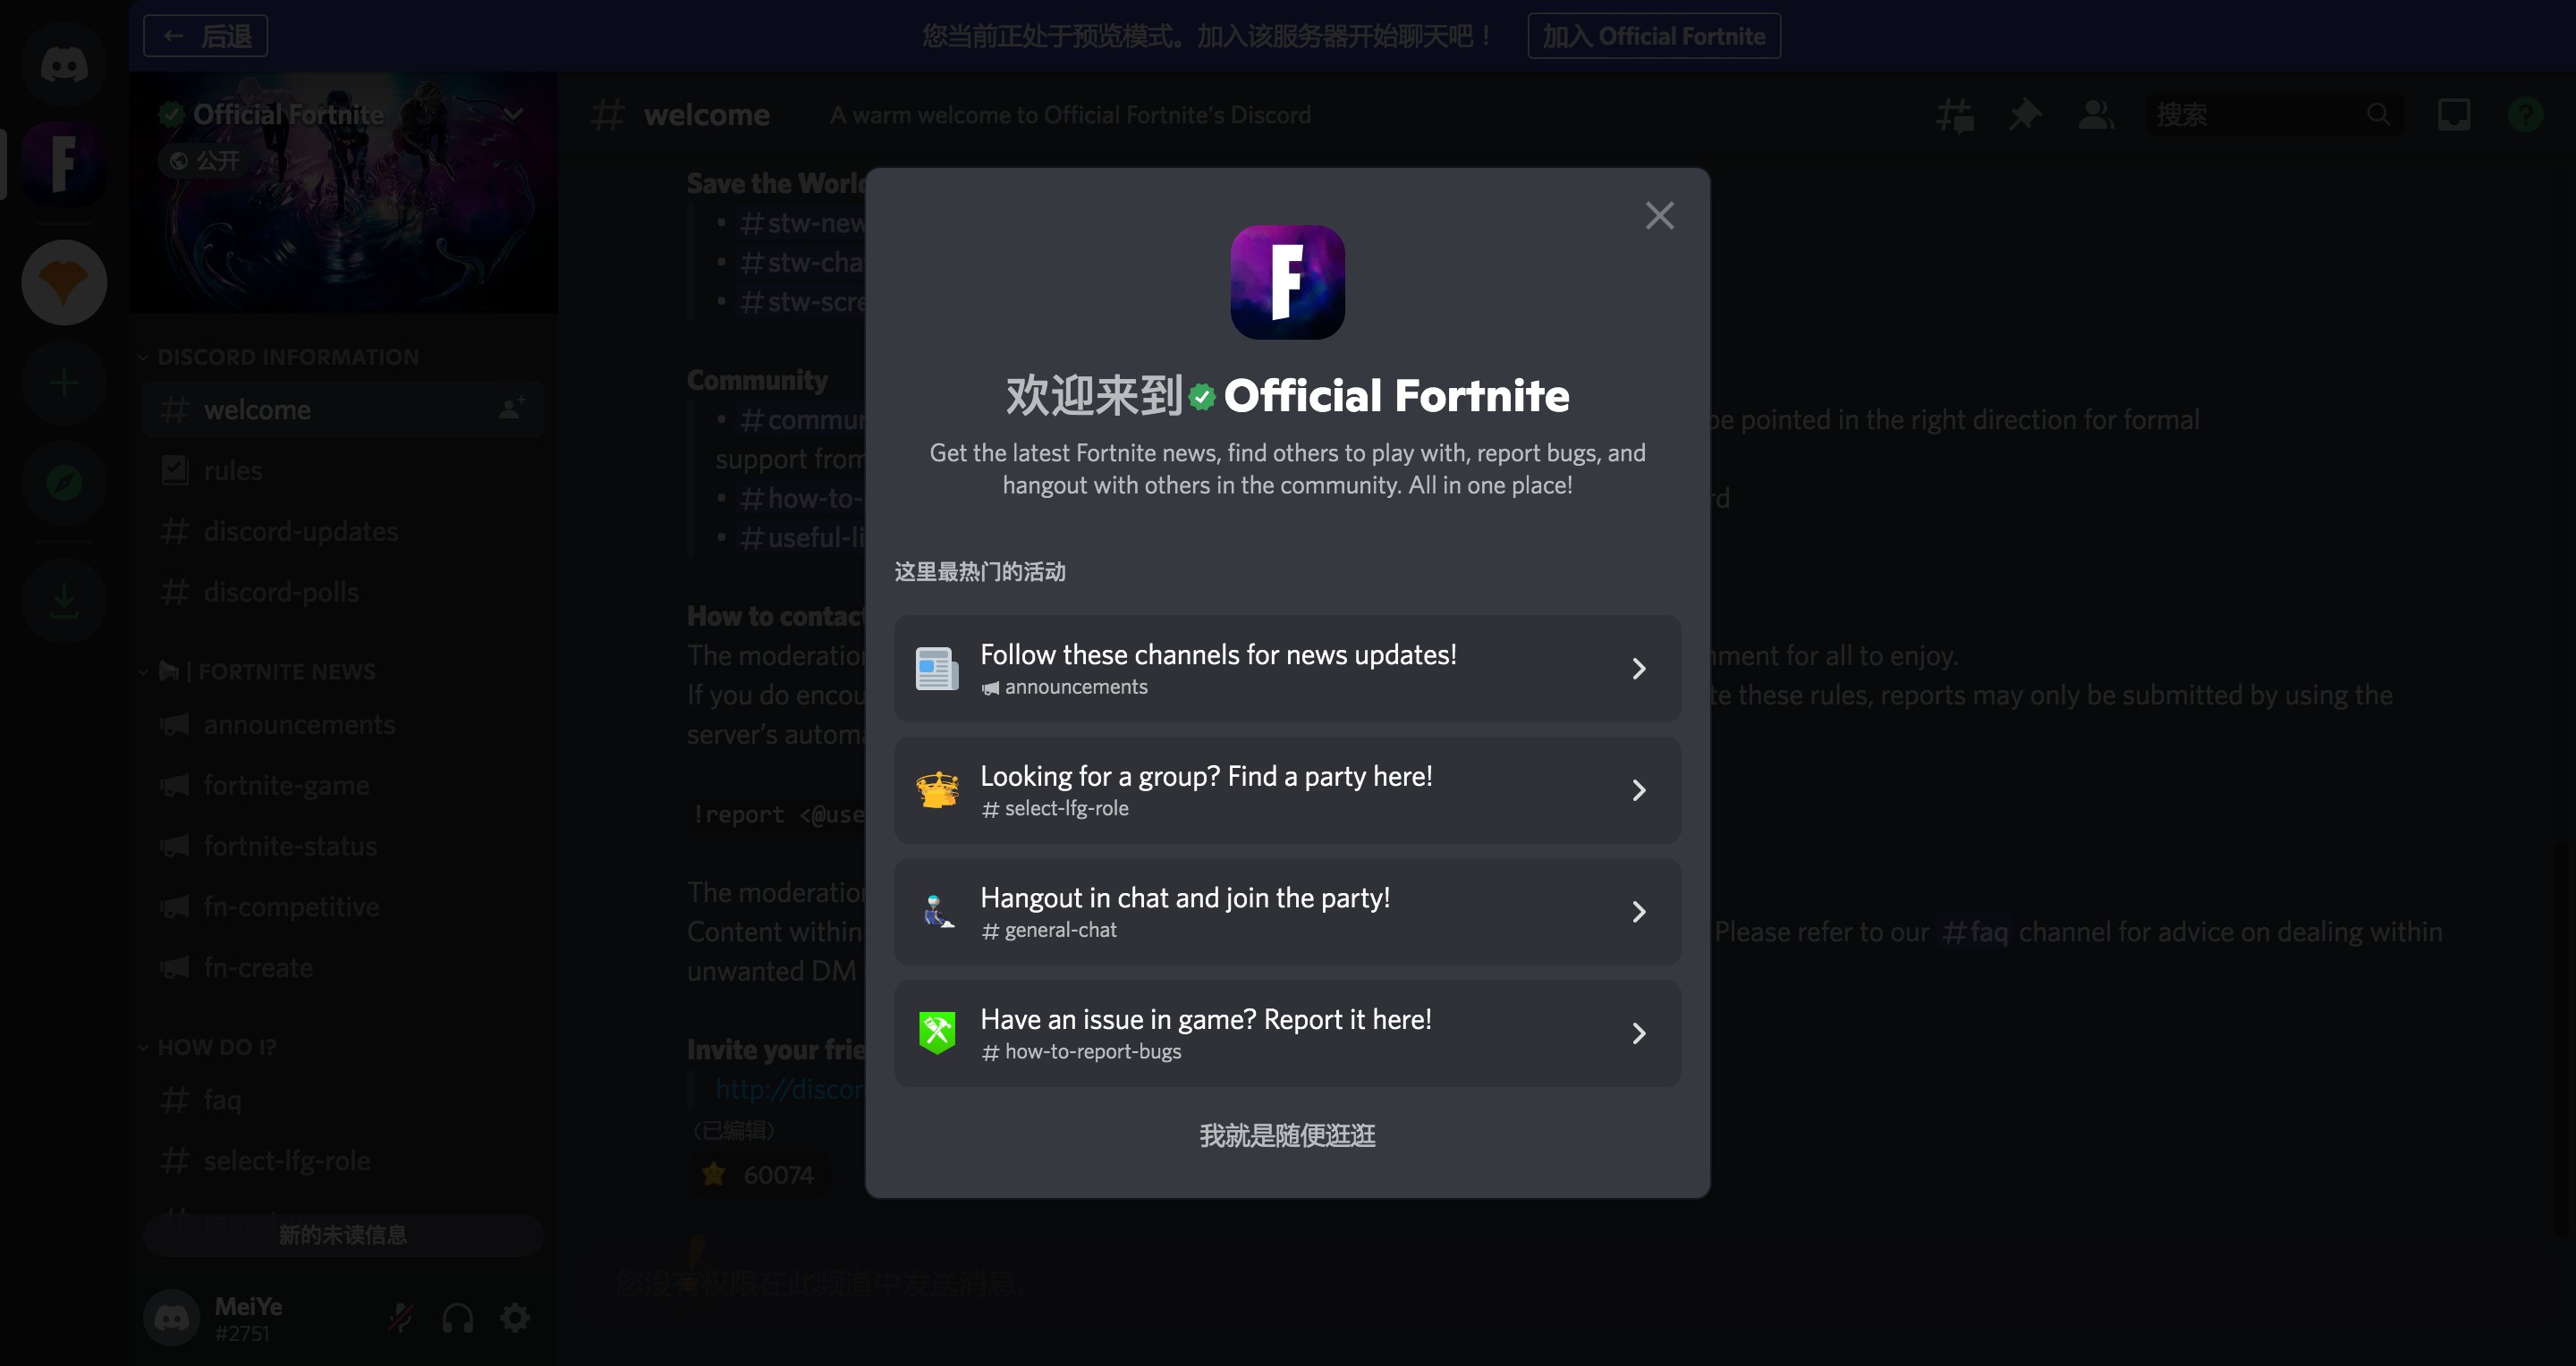Viewport: 2576px width, 1366px height.
Task: Select the rules channel
Action: pyautogui.click(x=343, y=470)
